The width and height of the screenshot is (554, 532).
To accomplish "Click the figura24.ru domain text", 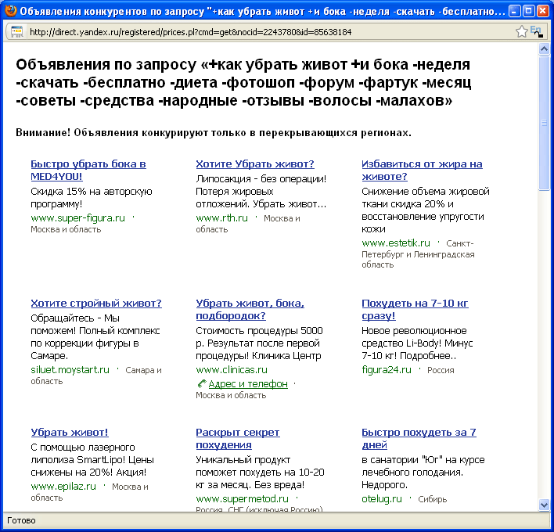I will pos(387,370).
